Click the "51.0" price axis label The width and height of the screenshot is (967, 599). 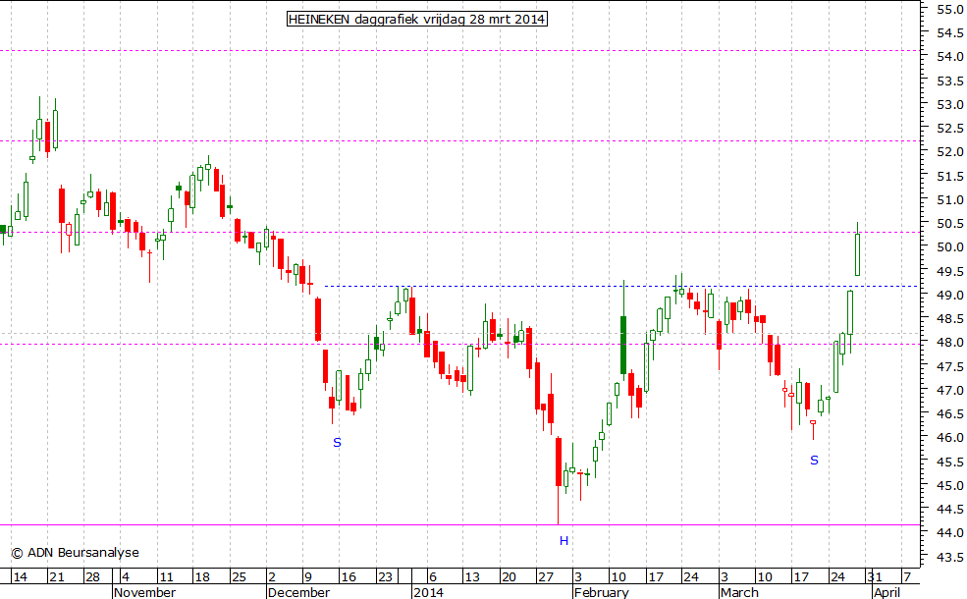click(x=950, y=200)
